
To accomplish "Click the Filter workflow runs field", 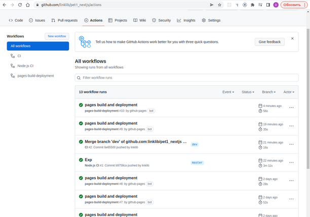I will (186, 78).
